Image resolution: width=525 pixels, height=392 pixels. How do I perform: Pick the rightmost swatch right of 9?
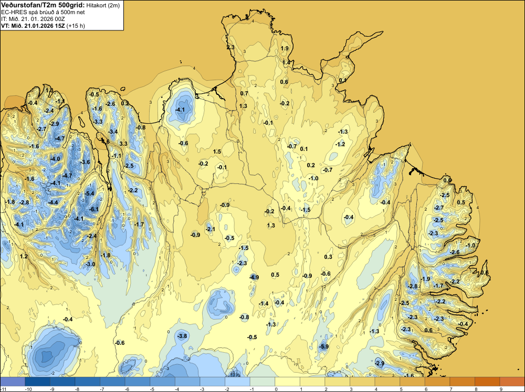tap(512, 382)
